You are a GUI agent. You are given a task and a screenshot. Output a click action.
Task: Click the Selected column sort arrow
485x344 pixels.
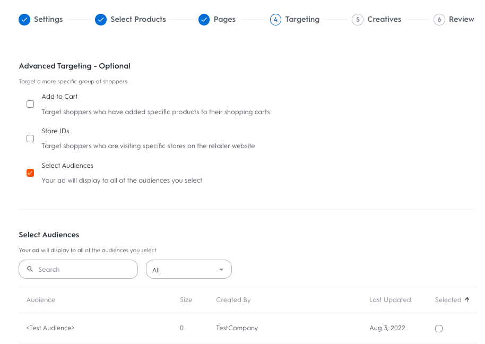[467, 300]
